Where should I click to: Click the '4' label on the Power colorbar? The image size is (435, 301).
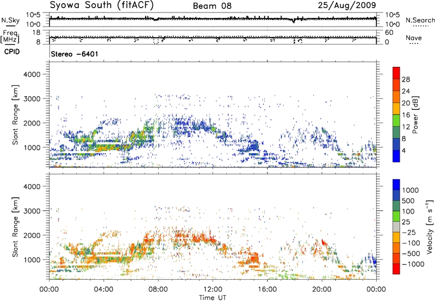[x=403, y=150]
